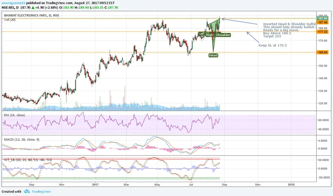Click the 'RSI (14, close)' indicator label
Screen dimensions: 333x196
(14, 115)
